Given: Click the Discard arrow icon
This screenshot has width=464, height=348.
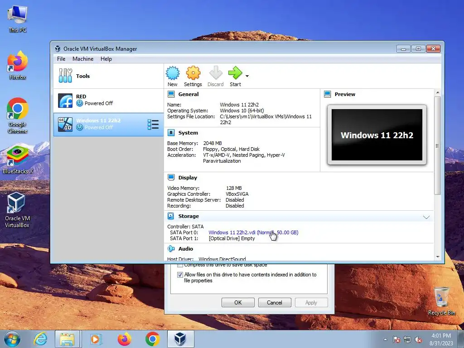Looking at the screenshot, I should pyautogui.click(x=215, y=73).
